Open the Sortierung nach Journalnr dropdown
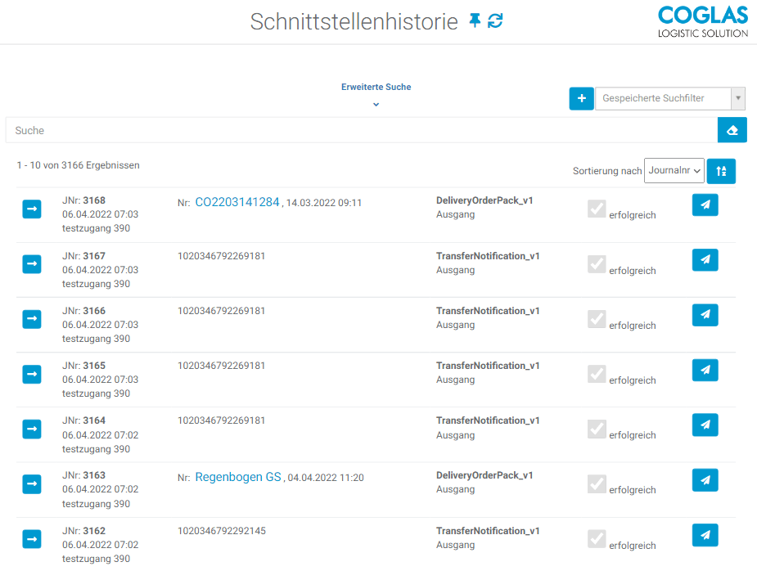Viewport: 757px width, 571px height. point(674,171)
